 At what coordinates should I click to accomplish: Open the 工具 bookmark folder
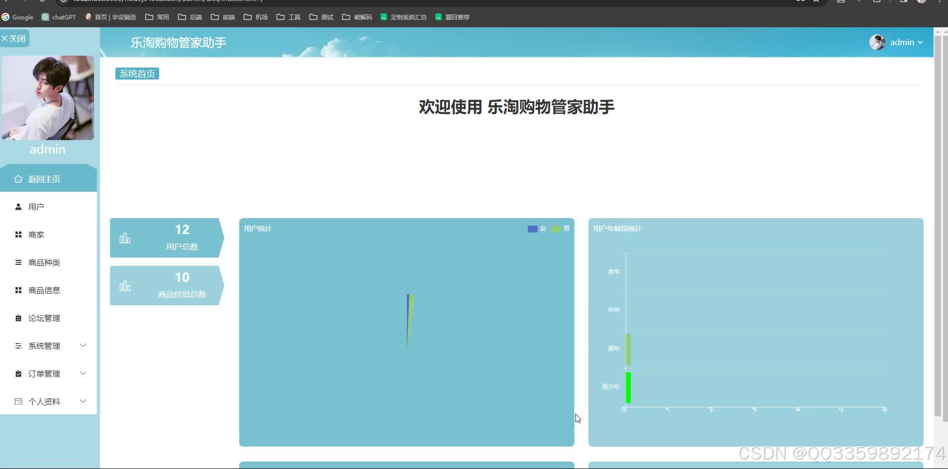[288, 17]
